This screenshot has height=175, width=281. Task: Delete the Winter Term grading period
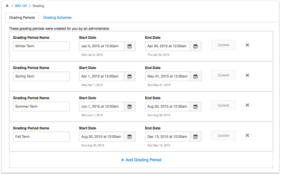pos(247,45)
